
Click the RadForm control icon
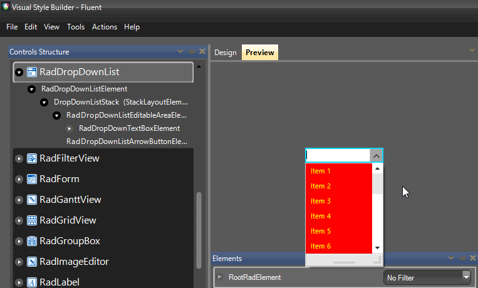tap(31, 180)
